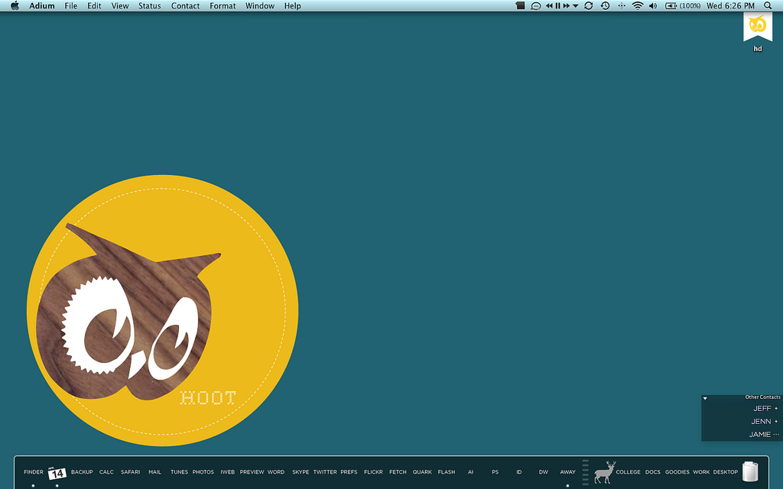Click the black square menu bar icon
Image resolution: width=783 pixels, height=489 pixels.
(x=520, y=6)
